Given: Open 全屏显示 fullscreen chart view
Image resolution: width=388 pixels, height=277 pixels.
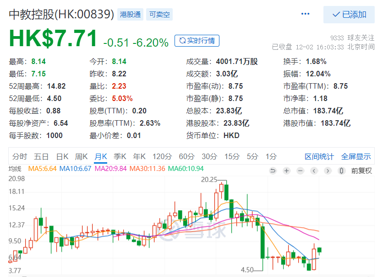Looking at the screenshot, I should point(356,156).
